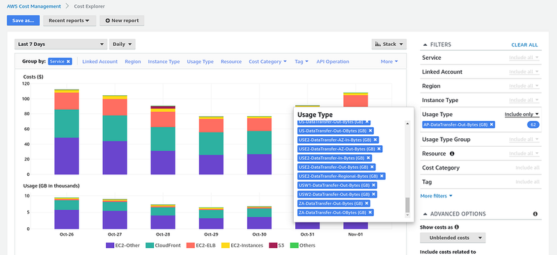Click Clear All filters link
This screenshot has width=557, height=255.
coord(524,44)
